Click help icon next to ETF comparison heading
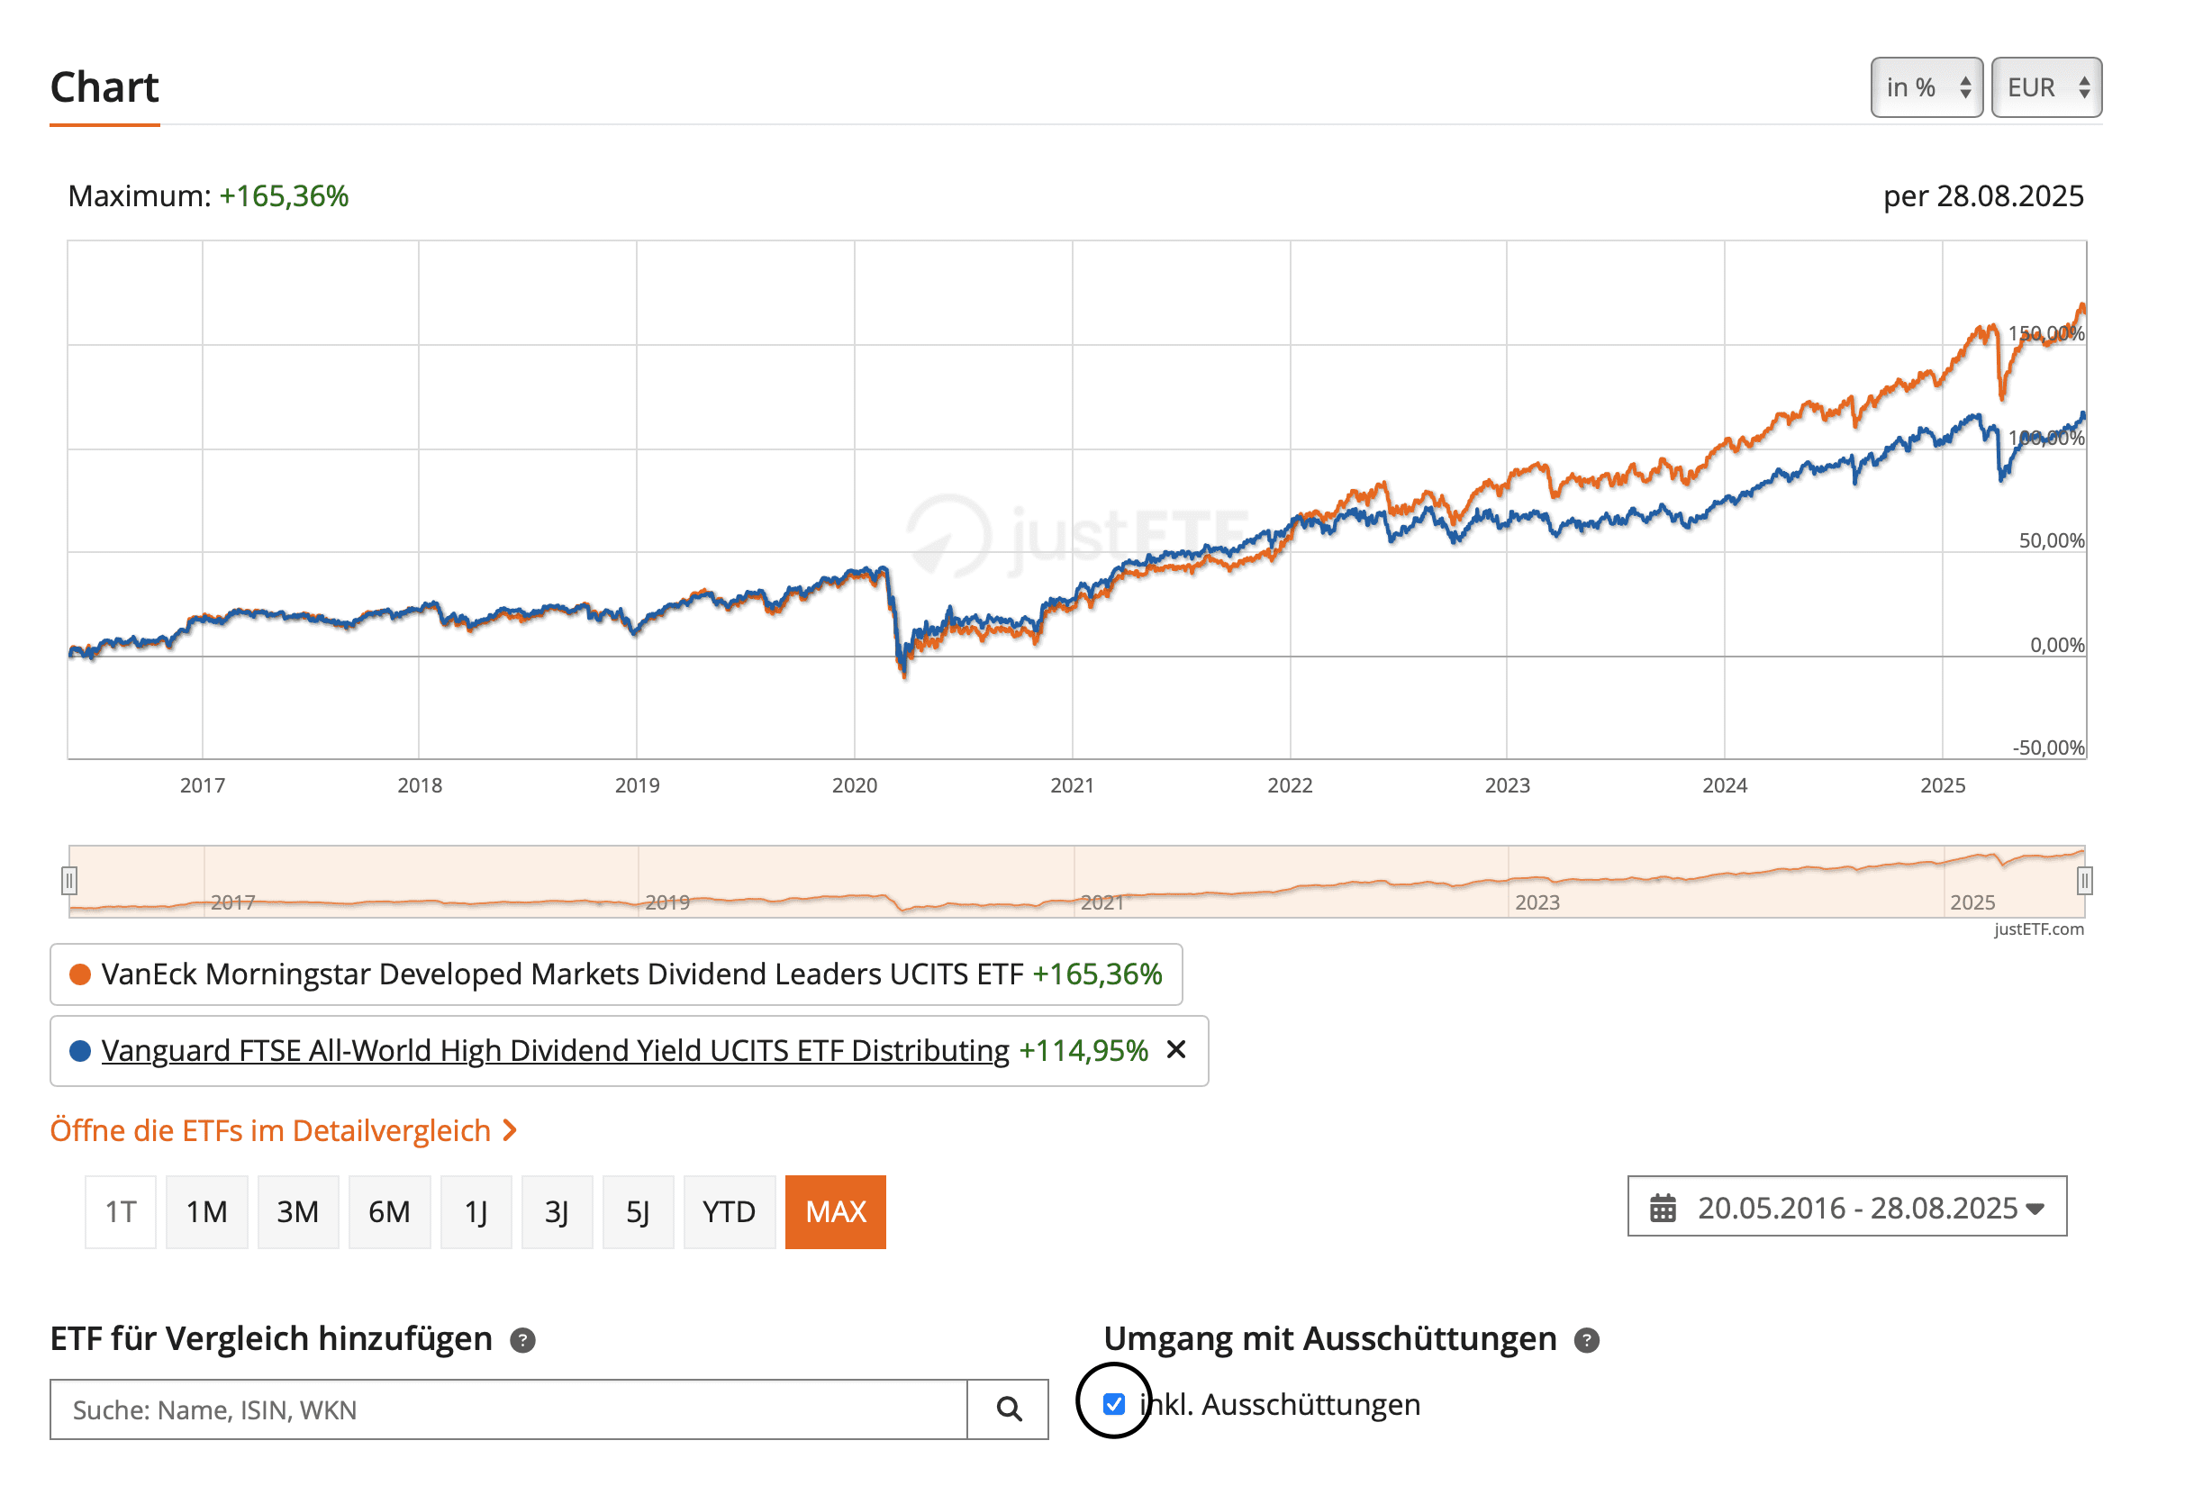2203x1486 pixels. (522, 1340)
